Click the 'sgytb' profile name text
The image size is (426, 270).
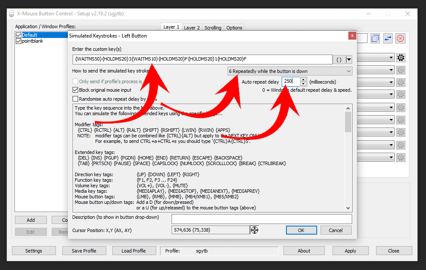(201, 251)
